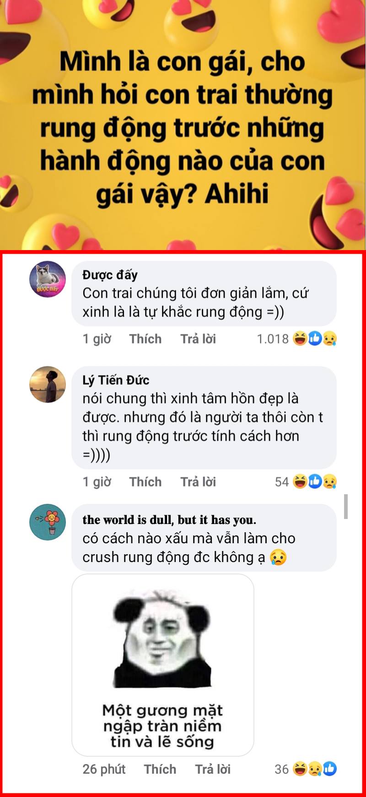Like Được đấy's comment with Thích

[x=145, y=339]
